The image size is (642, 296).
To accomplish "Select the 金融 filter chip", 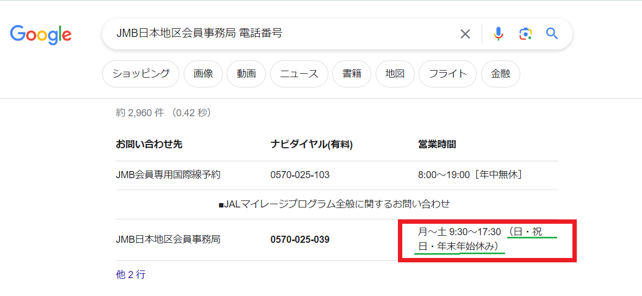I will [500, 74].
